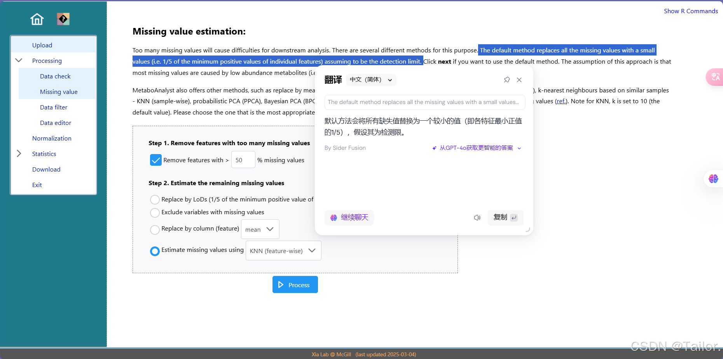Open the Processing menu item

tap(47, 61)
